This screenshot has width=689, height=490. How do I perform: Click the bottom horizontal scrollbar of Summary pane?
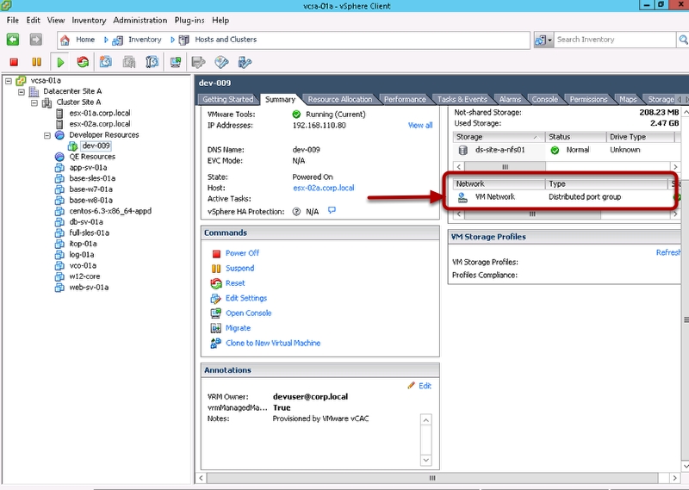click(x=438, y=478)
